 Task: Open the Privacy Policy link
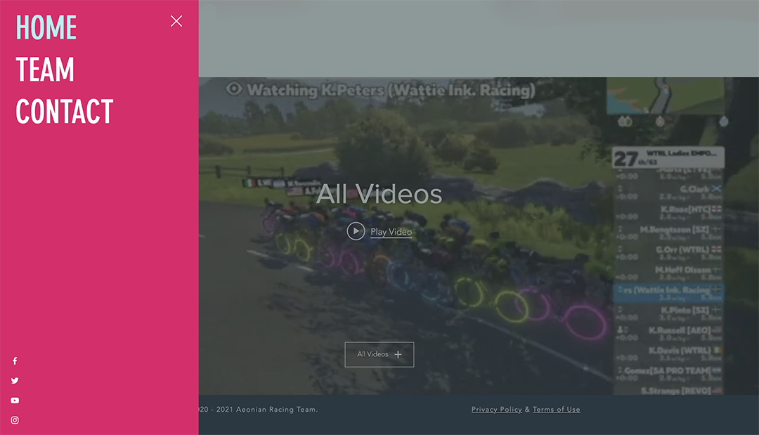tap(496, 410)
